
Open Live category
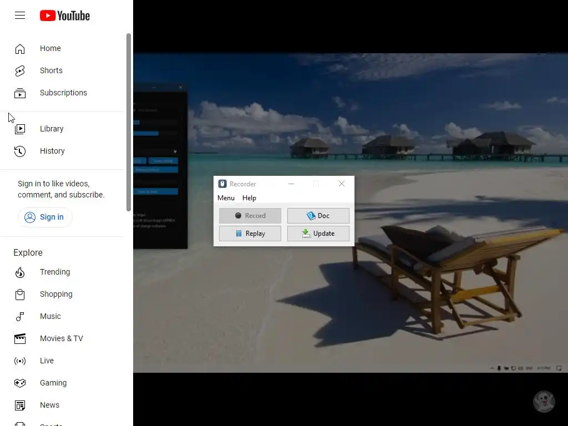[47, 361]
